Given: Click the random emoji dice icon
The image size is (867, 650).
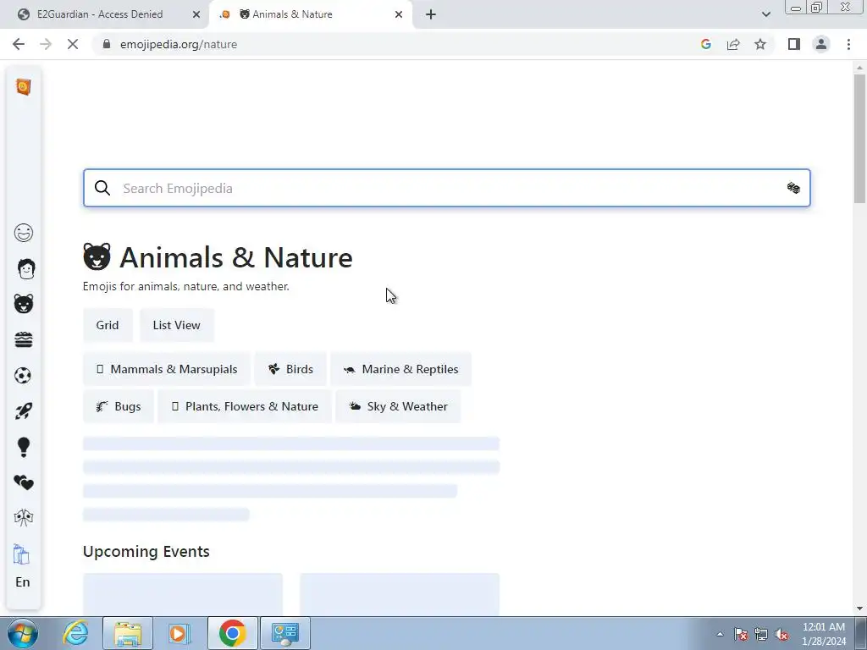Looking at the screenshot, I should pos(793,188).
